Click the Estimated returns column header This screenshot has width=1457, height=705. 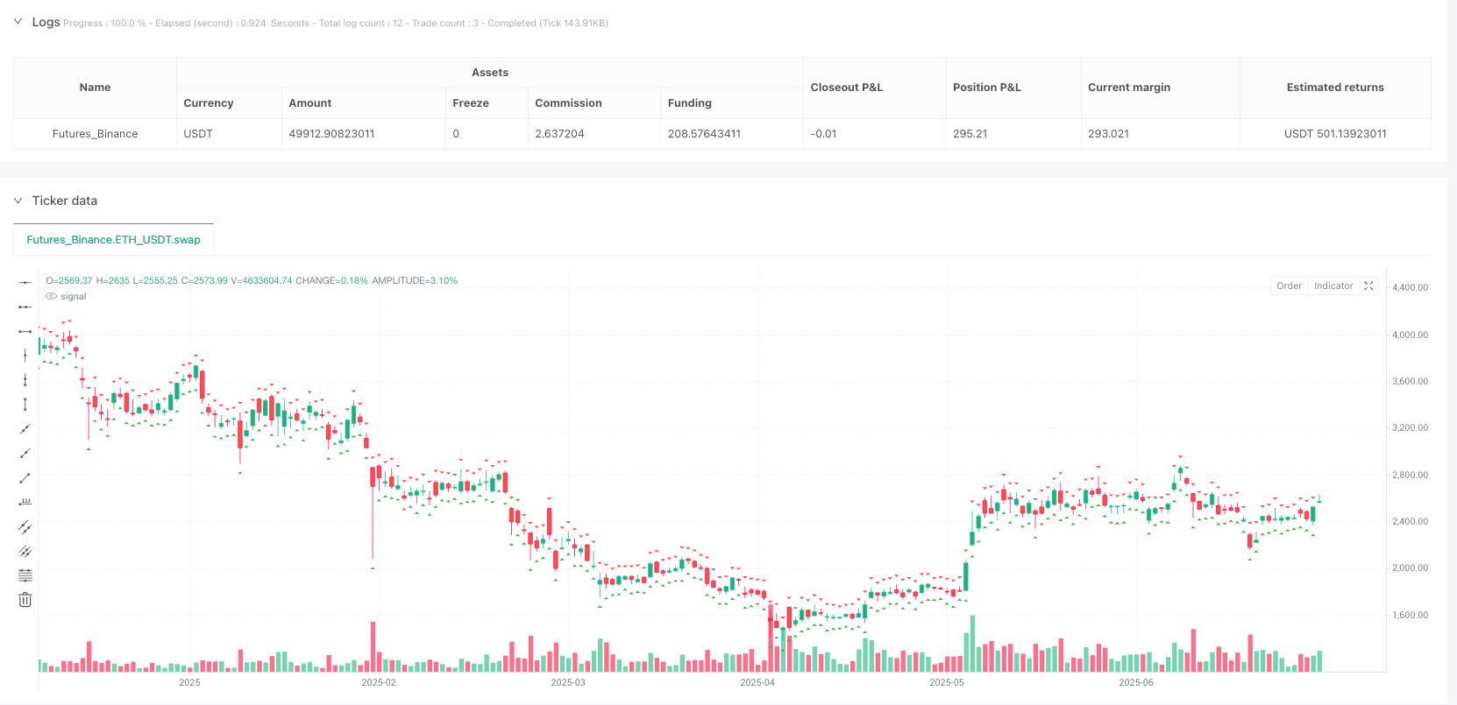(x=1334, y=88)
